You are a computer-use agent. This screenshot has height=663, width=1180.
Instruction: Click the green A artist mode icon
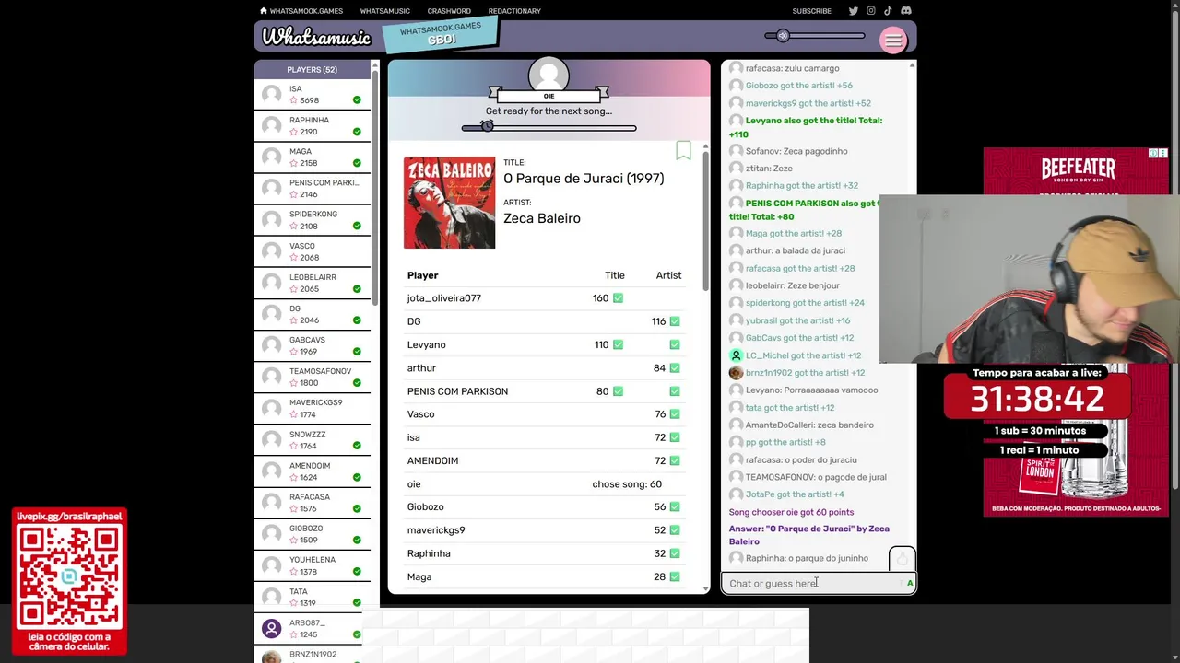click(909, 583)
